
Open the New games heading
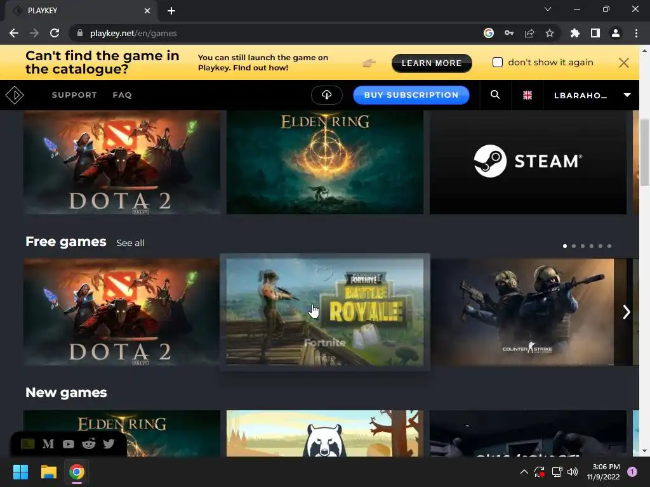(x=66, y=392)
